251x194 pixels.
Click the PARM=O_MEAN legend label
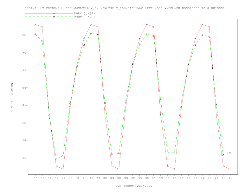[x=85, y=13]
